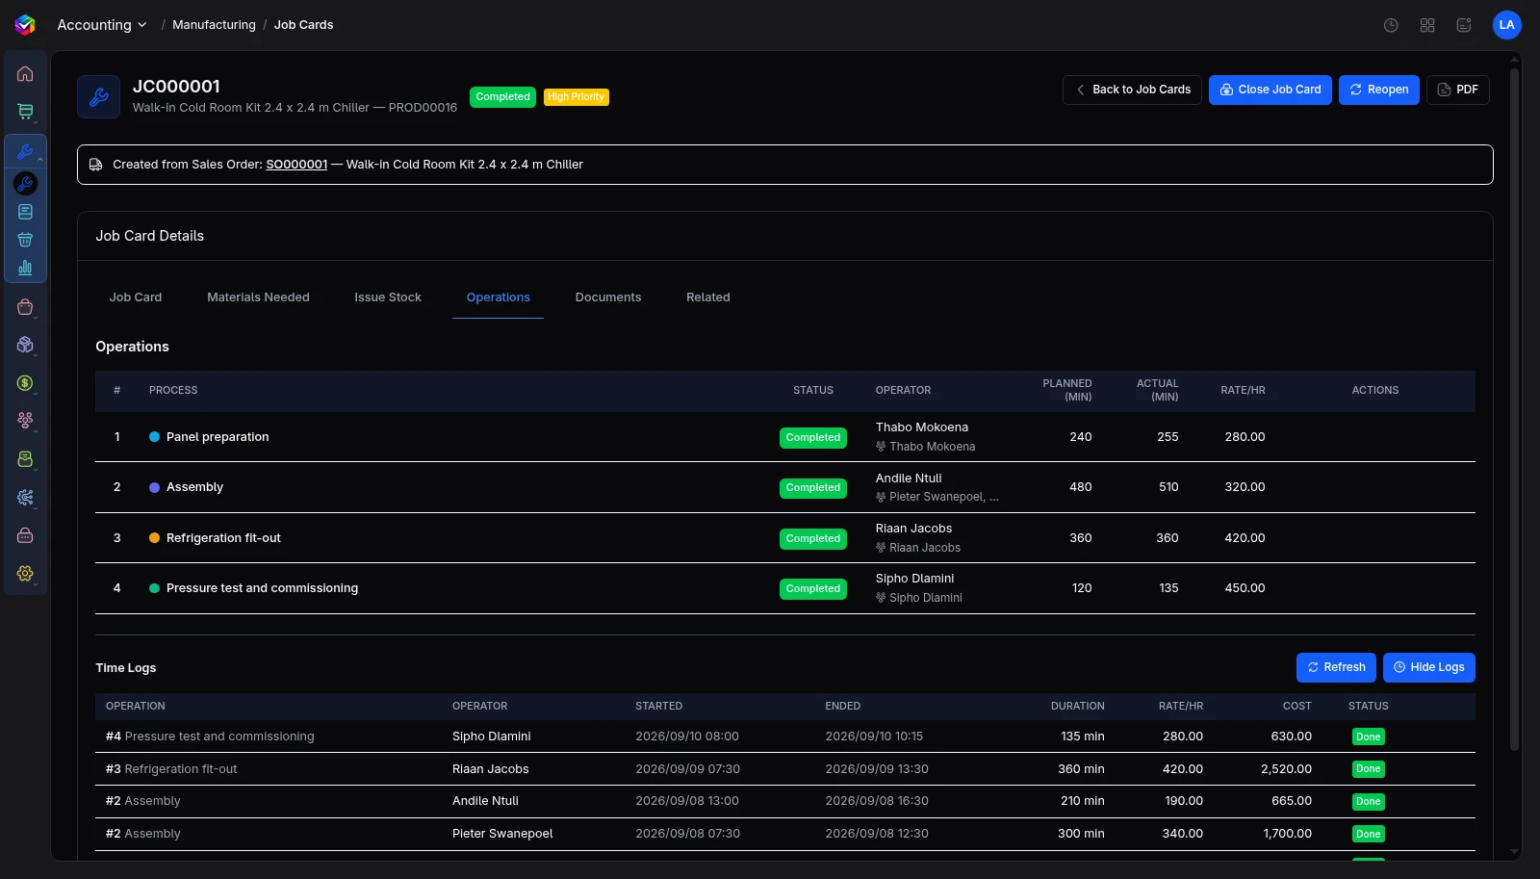Image resolution: width=1540 pixels, height=879 pixels.
Task: Refresh the time logs
Action: (1336, 667)
